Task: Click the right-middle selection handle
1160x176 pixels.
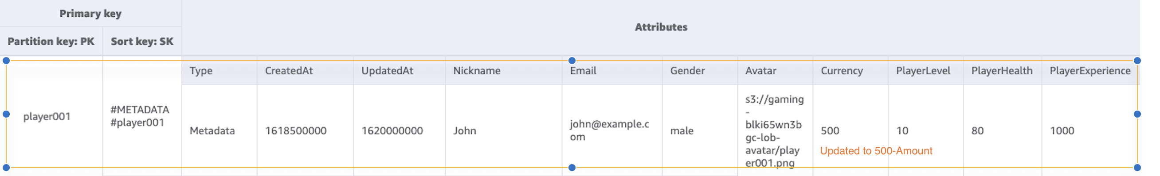Action: (1137, 114)
